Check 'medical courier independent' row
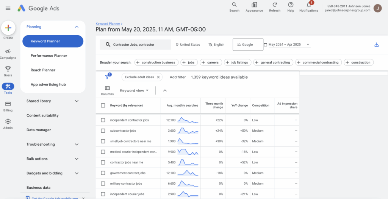 coord(103,152)
